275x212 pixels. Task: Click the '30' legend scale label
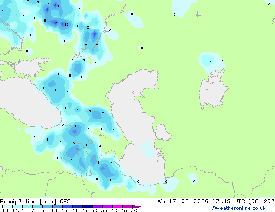[x=94, y=210]
